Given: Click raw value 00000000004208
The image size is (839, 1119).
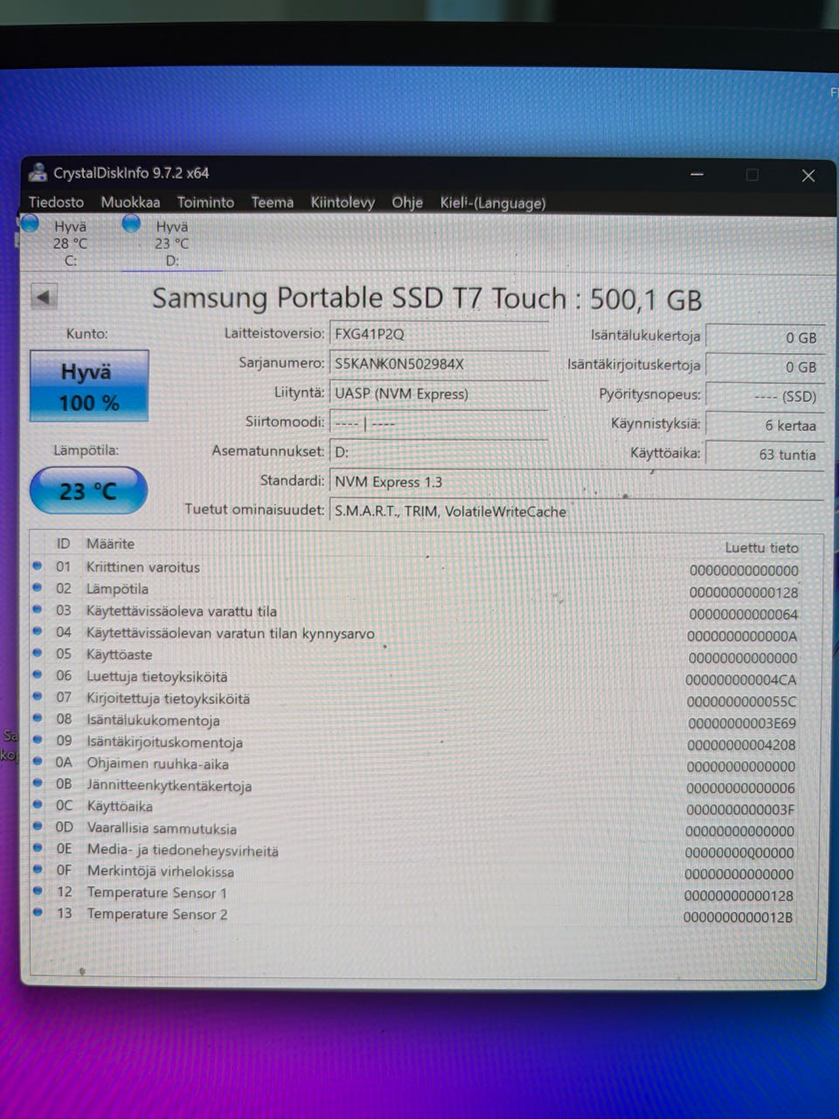Looking at the screenshot, I should pyautogui.click(x=742, y=746).
